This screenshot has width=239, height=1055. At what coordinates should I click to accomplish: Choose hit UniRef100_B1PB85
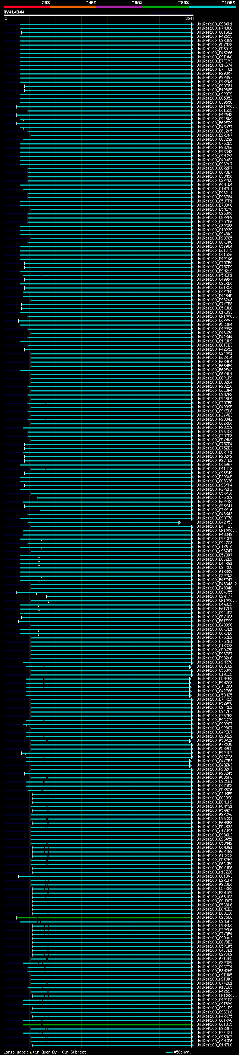[x=214, y=90]
